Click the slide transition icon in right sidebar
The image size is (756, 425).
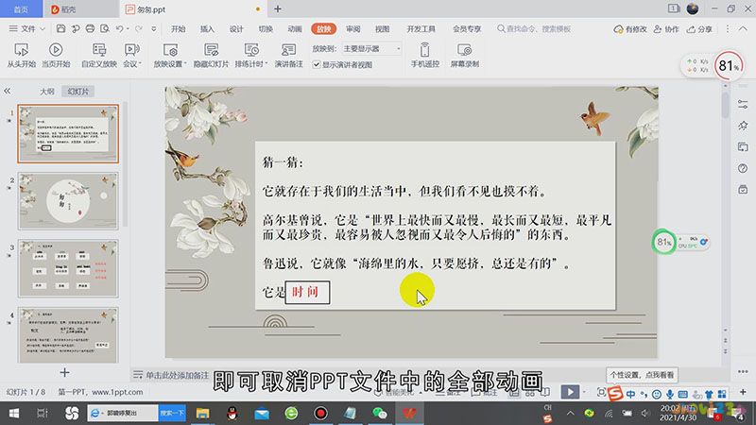click(743, 147)
